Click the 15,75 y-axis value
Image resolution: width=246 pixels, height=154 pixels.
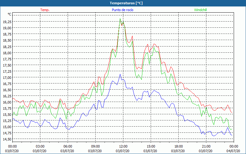point(7,108)
